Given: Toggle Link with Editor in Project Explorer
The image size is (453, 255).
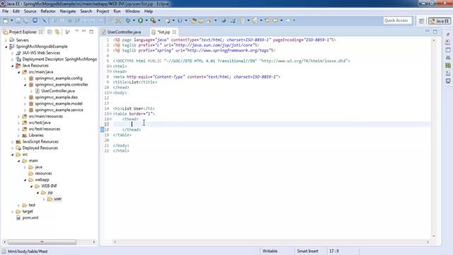Looking at the screenshot, I should click(57, 32).
